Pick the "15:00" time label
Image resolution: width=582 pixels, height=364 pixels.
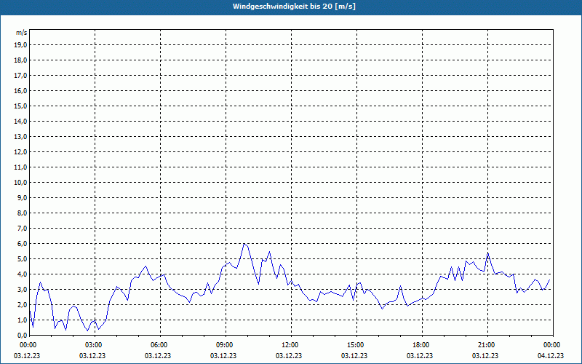[x=356, y=345]
